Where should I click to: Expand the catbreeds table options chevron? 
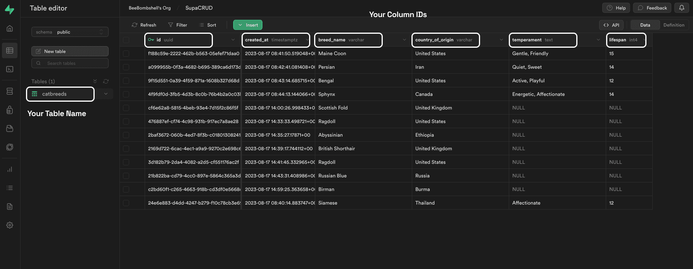click(x=105, y=94)
